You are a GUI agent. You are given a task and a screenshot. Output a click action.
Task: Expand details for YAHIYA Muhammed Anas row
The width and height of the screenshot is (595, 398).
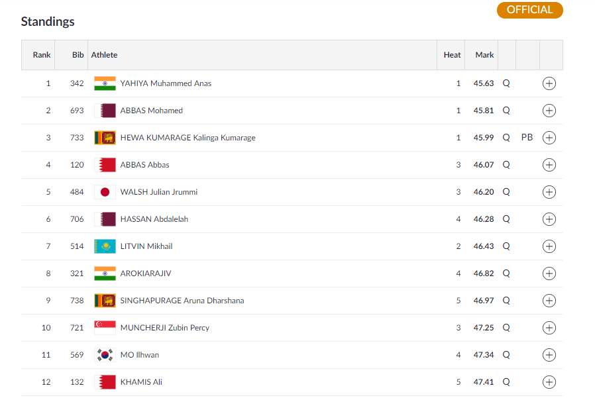click(549, 83)
